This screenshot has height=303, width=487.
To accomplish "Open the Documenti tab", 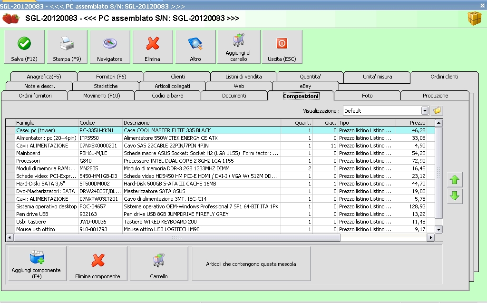I will pyautogui.click(x=234, y=96).
